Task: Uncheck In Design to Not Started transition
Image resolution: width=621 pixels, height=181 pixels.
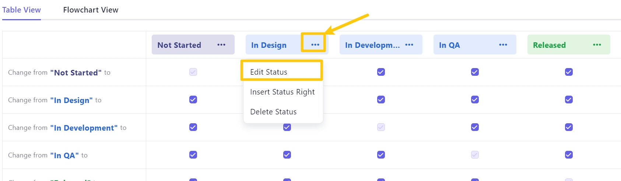Action: pos(193,100)
